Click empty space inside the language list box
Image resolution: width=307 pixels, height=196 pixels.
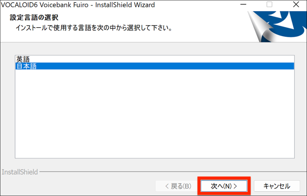click(155, 114)
